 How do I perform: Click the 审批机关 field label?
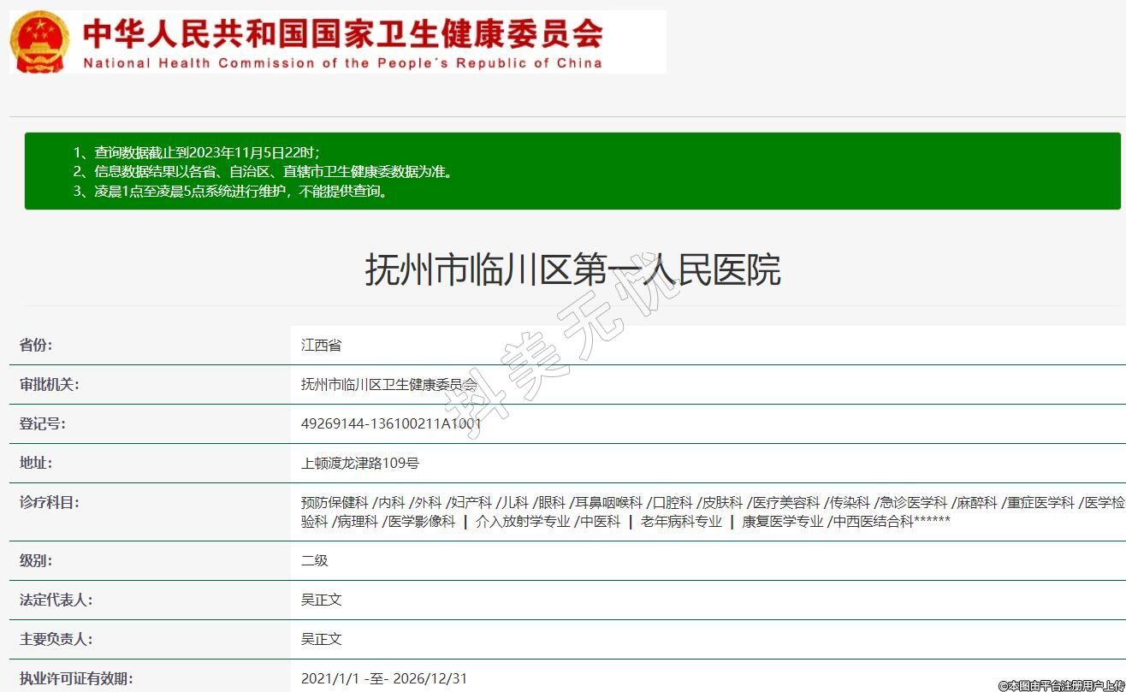point(49,384)
